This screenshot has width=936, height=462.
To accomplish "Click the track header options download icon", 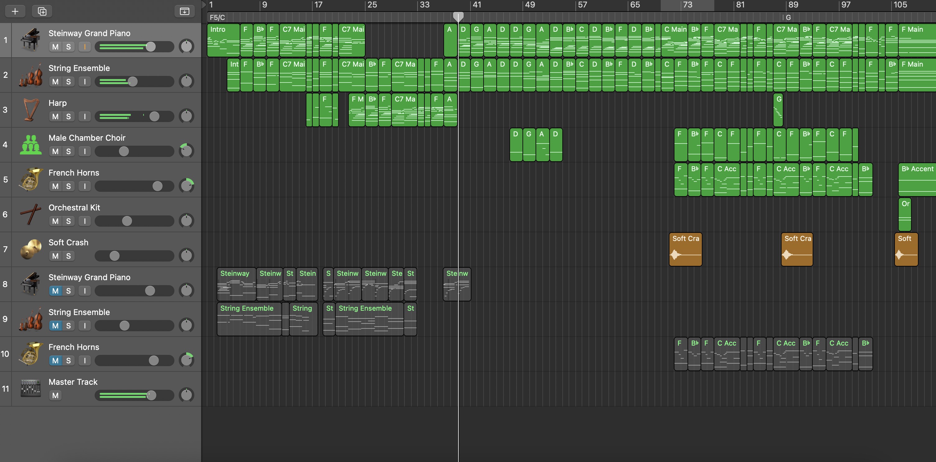I will pyautogui.click(x=185, y=11).
